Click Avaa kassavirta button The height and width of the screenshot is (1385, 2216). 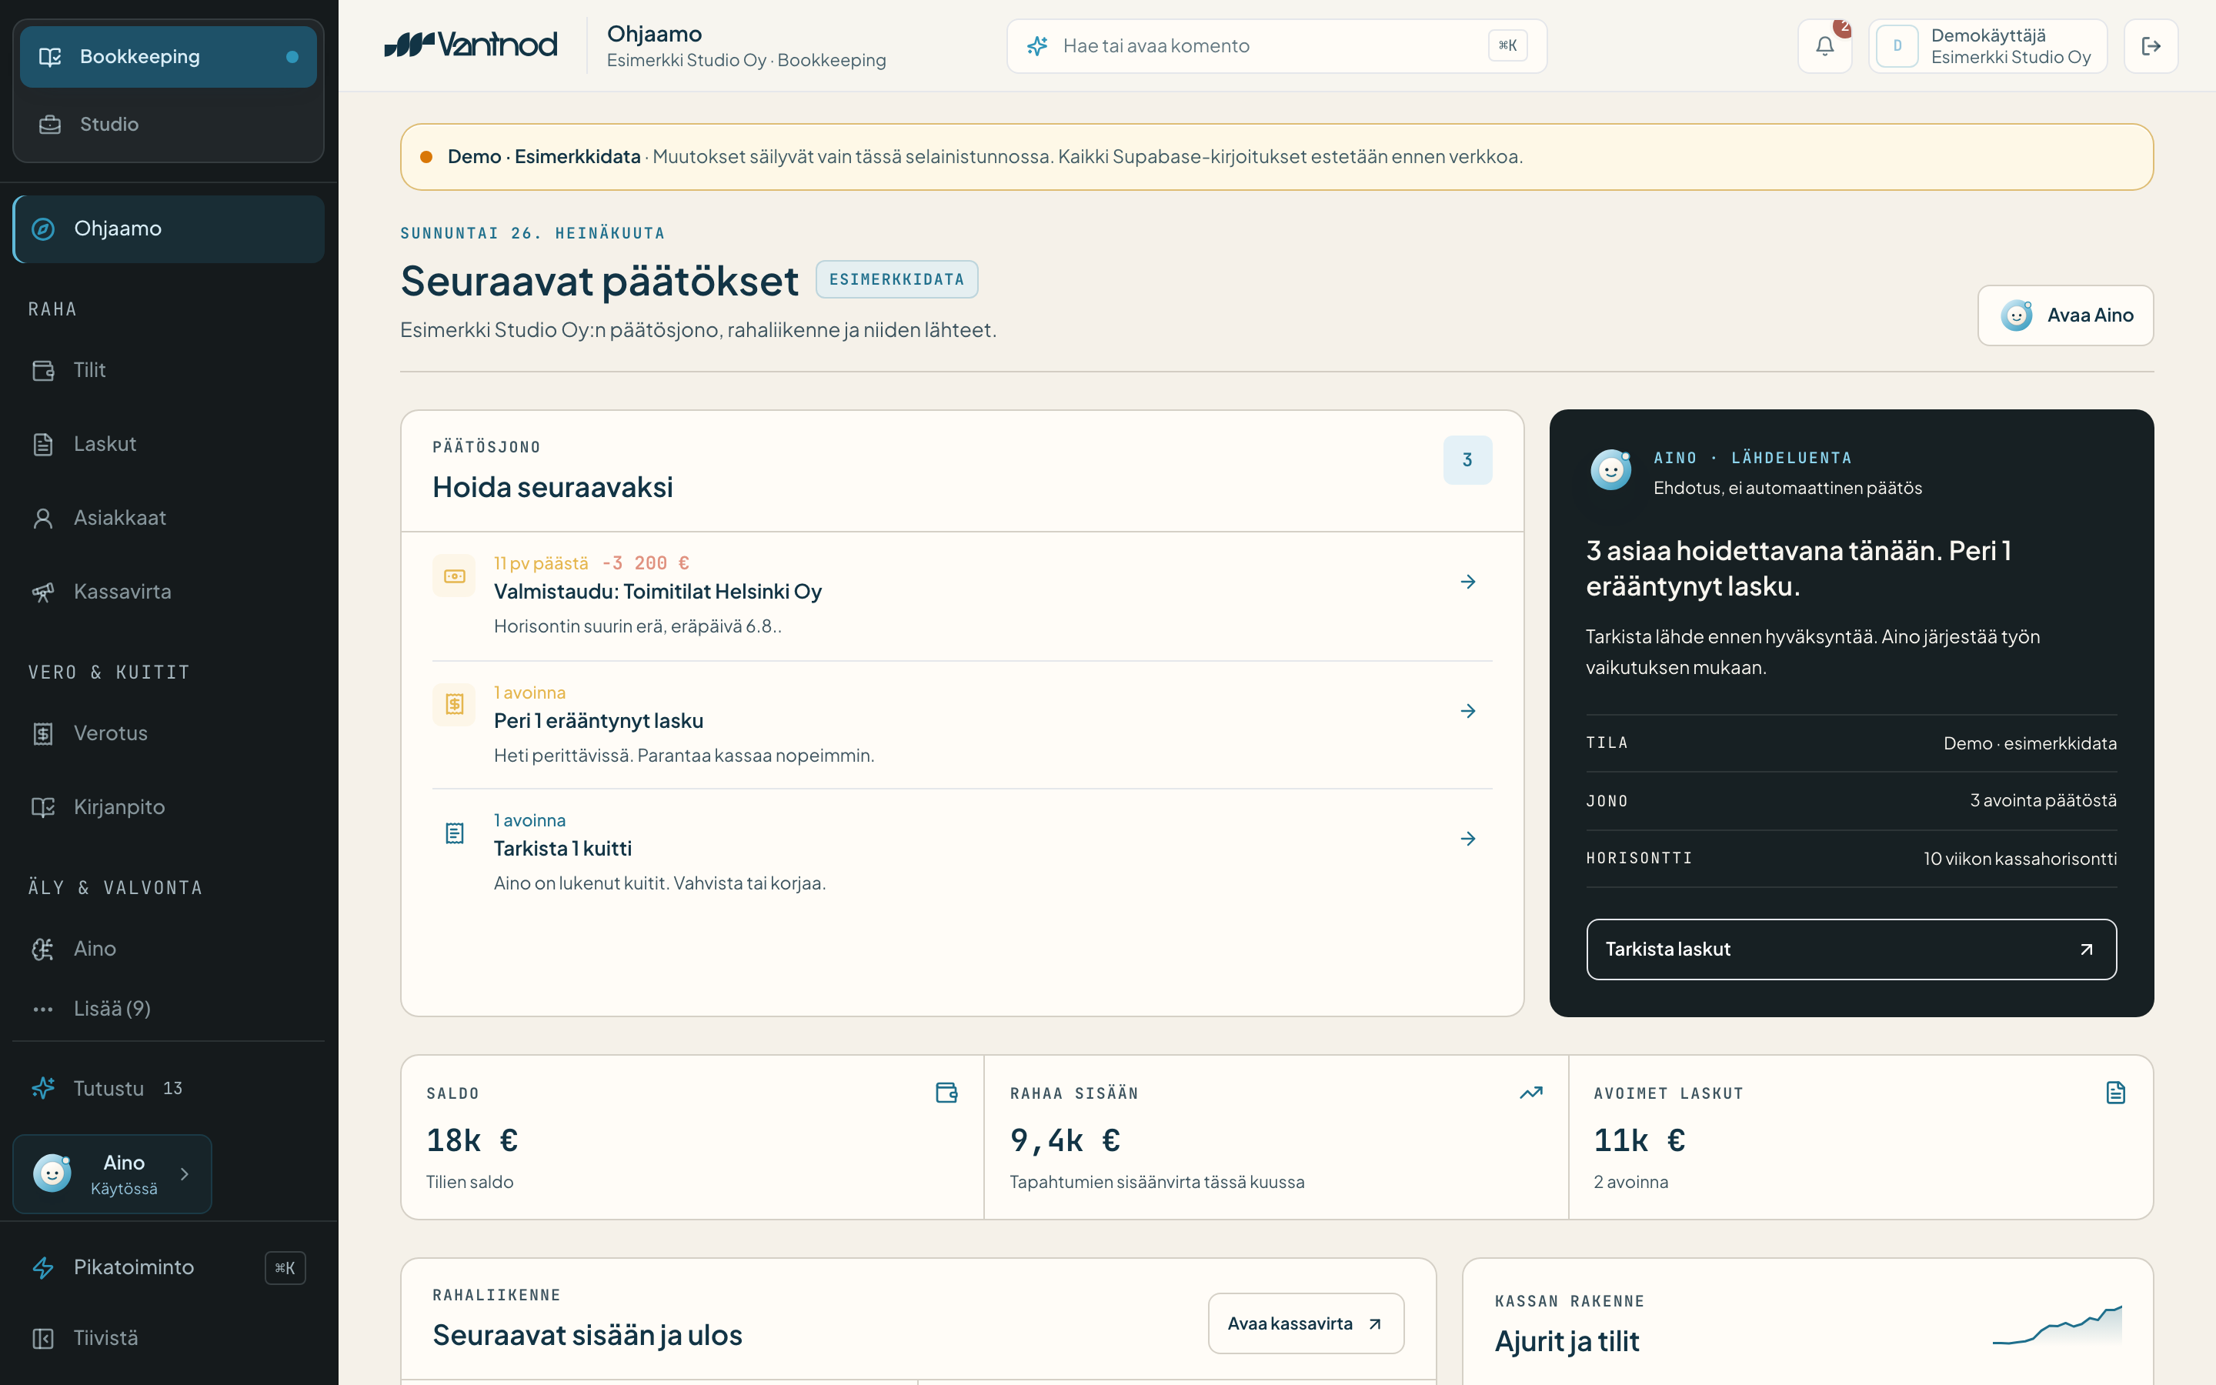click(1306, 1323)
